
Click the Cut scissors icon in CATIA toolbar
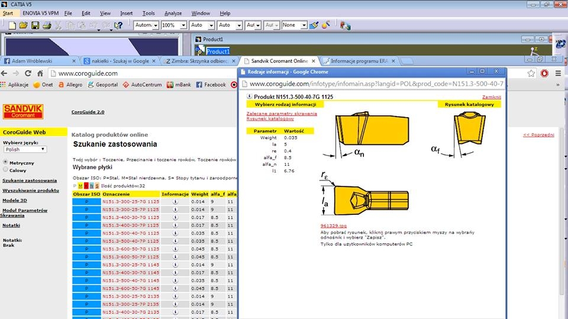(x=59, y=25)
